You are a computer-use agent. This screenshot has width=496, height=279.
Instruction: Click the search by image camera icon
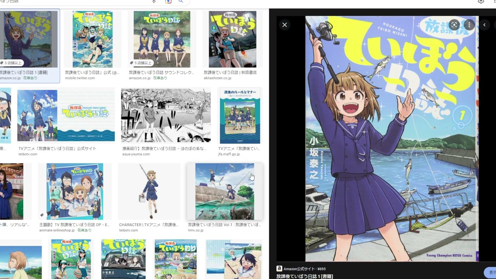168,2
